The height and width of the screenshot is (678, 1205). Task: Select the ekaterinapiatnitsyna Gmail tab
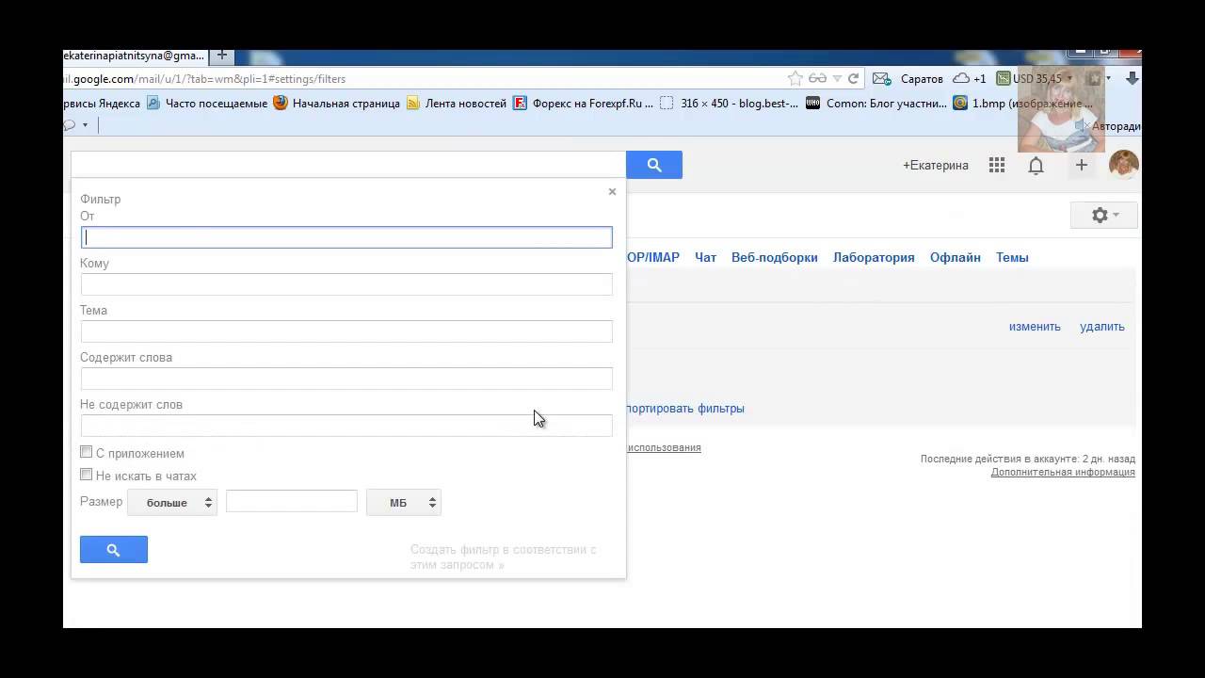point(134,56)
